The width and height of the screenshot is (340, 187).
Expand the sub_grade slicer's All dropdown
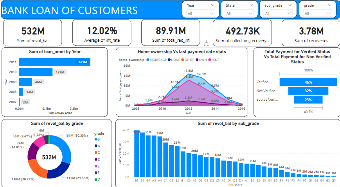click(x=278, y=13)
